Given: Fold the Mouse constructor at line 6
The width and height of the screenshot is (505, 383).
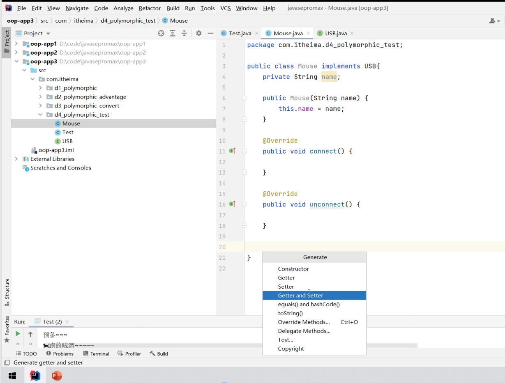Looking at the screenshot, I should click(x=244, y=98).
